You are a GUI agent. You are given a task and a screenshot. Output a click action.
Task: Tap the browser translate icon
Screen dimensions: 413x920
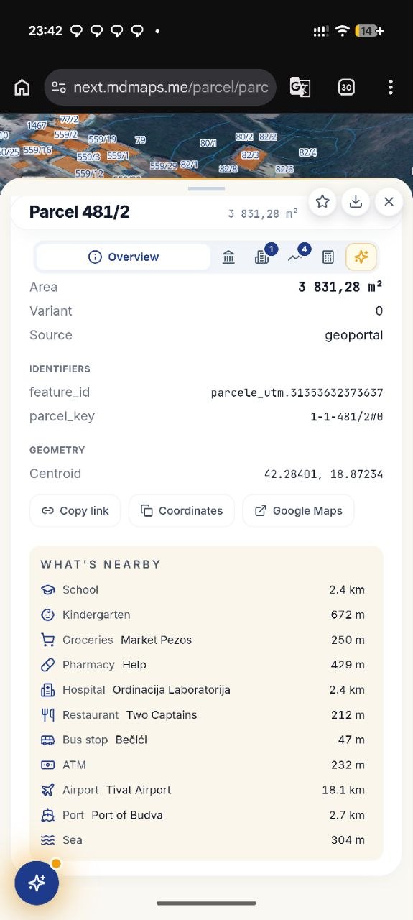[x=300, y=88]
